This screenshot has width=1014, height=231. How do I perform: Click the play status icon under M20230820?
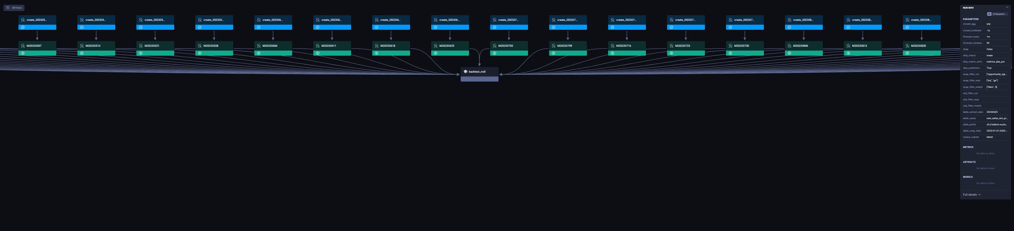(907, 53)
